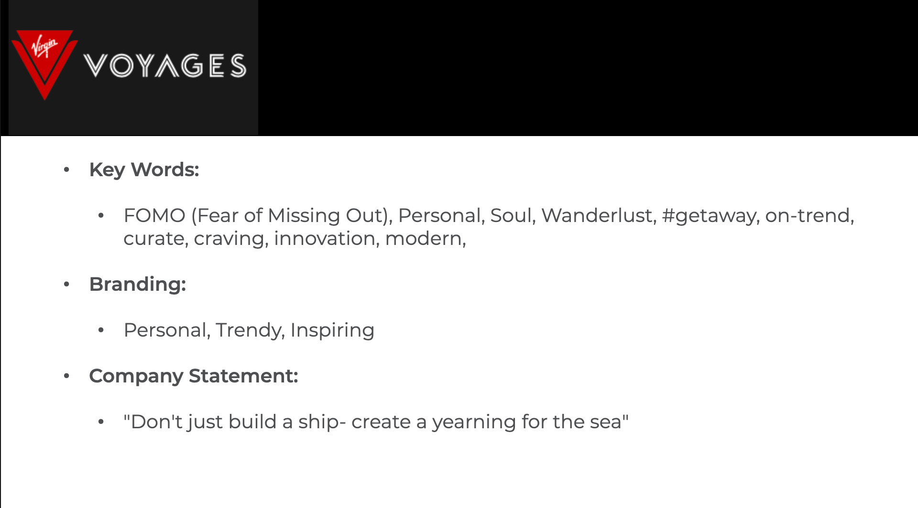Click the quote about yearning for the sea
The height and width of the screenshot is (508, 918).
tap(376, 422)
